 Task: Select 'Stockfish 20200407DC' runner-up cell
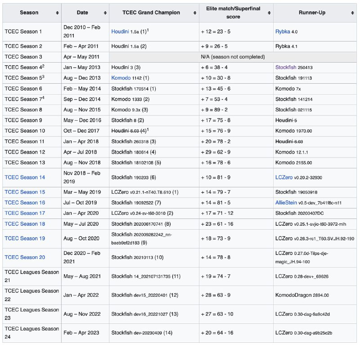pos(315,213)
